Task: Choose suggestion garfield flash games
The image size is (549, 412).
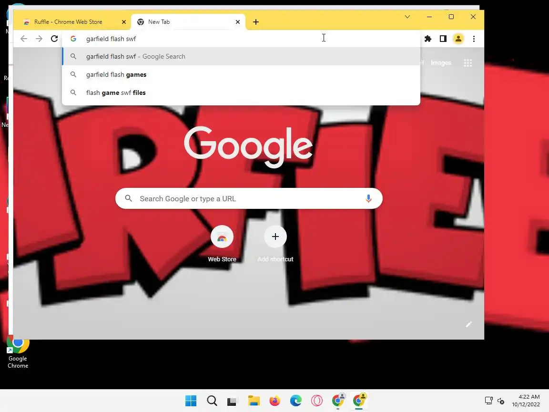Action: [241, 74]
